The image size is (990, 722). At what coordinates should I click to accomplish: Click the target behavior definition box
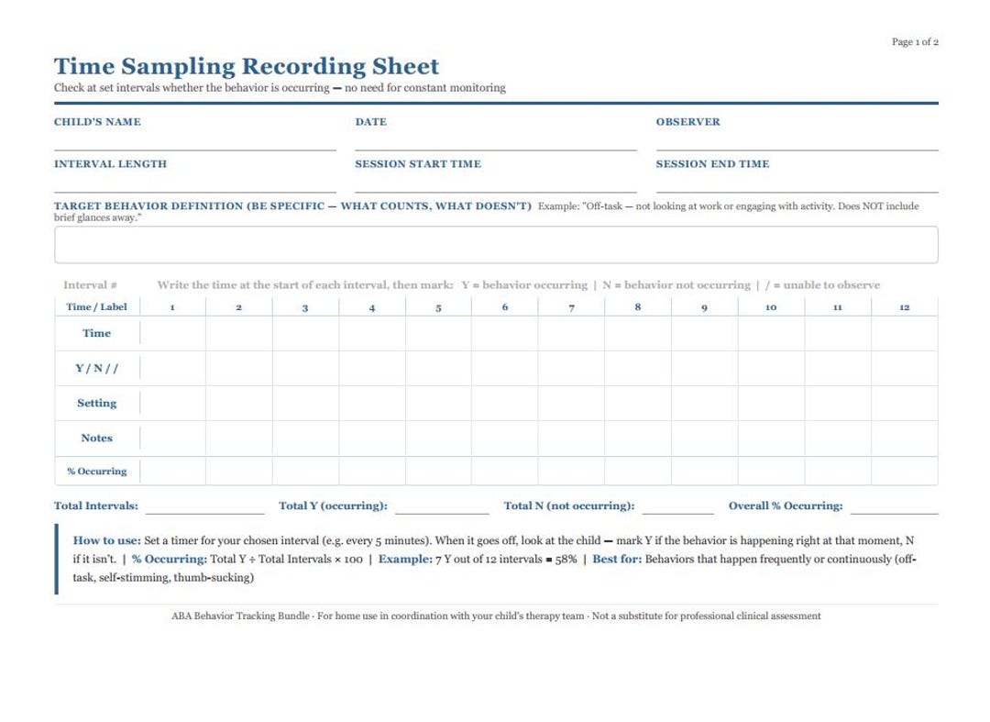tap(496, 244)
